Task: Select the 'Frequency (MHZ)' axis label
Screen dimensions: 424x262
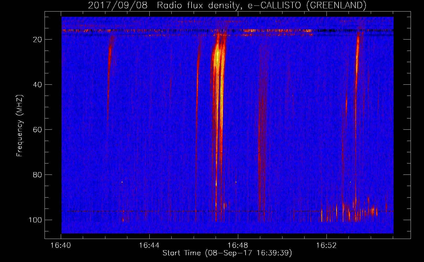Action: [20, 126]
